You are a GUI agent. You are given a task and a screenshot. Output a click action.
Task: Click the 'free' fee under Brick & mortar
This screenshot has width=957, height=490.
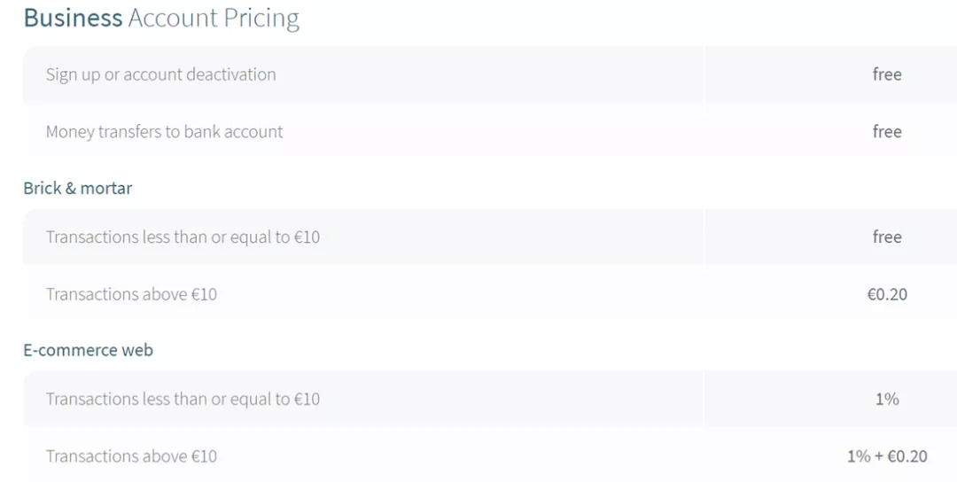[x=886, y=237]
